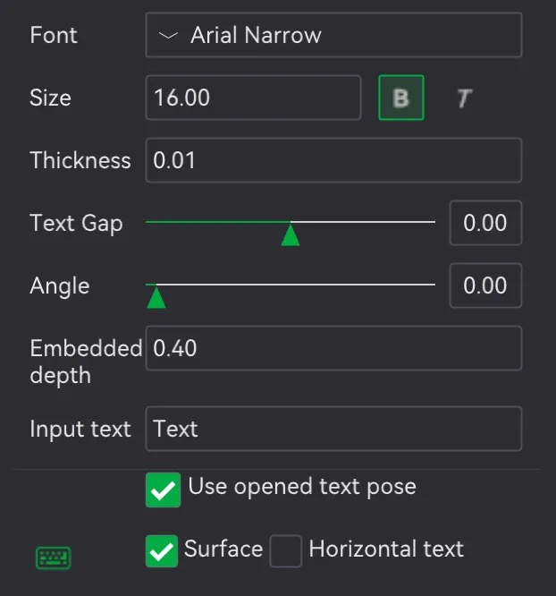Toggle the Bold text style button
The image size is (556, 596).
pyautogui.click(x=401, y=98)
